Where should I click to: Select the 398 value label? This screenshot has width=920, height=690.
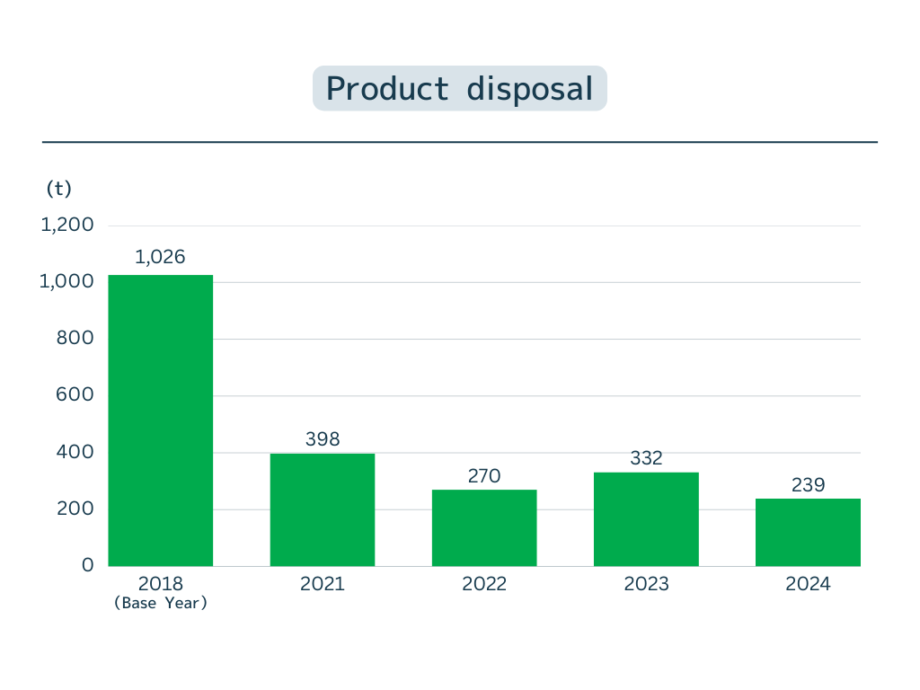[323, 438]
